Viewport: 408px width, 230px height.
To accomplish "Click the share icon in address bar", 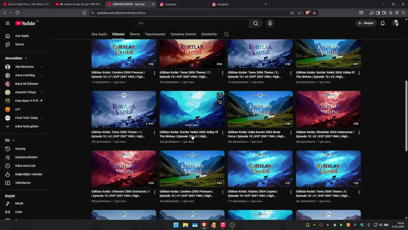I will click(x=300, y=13).
